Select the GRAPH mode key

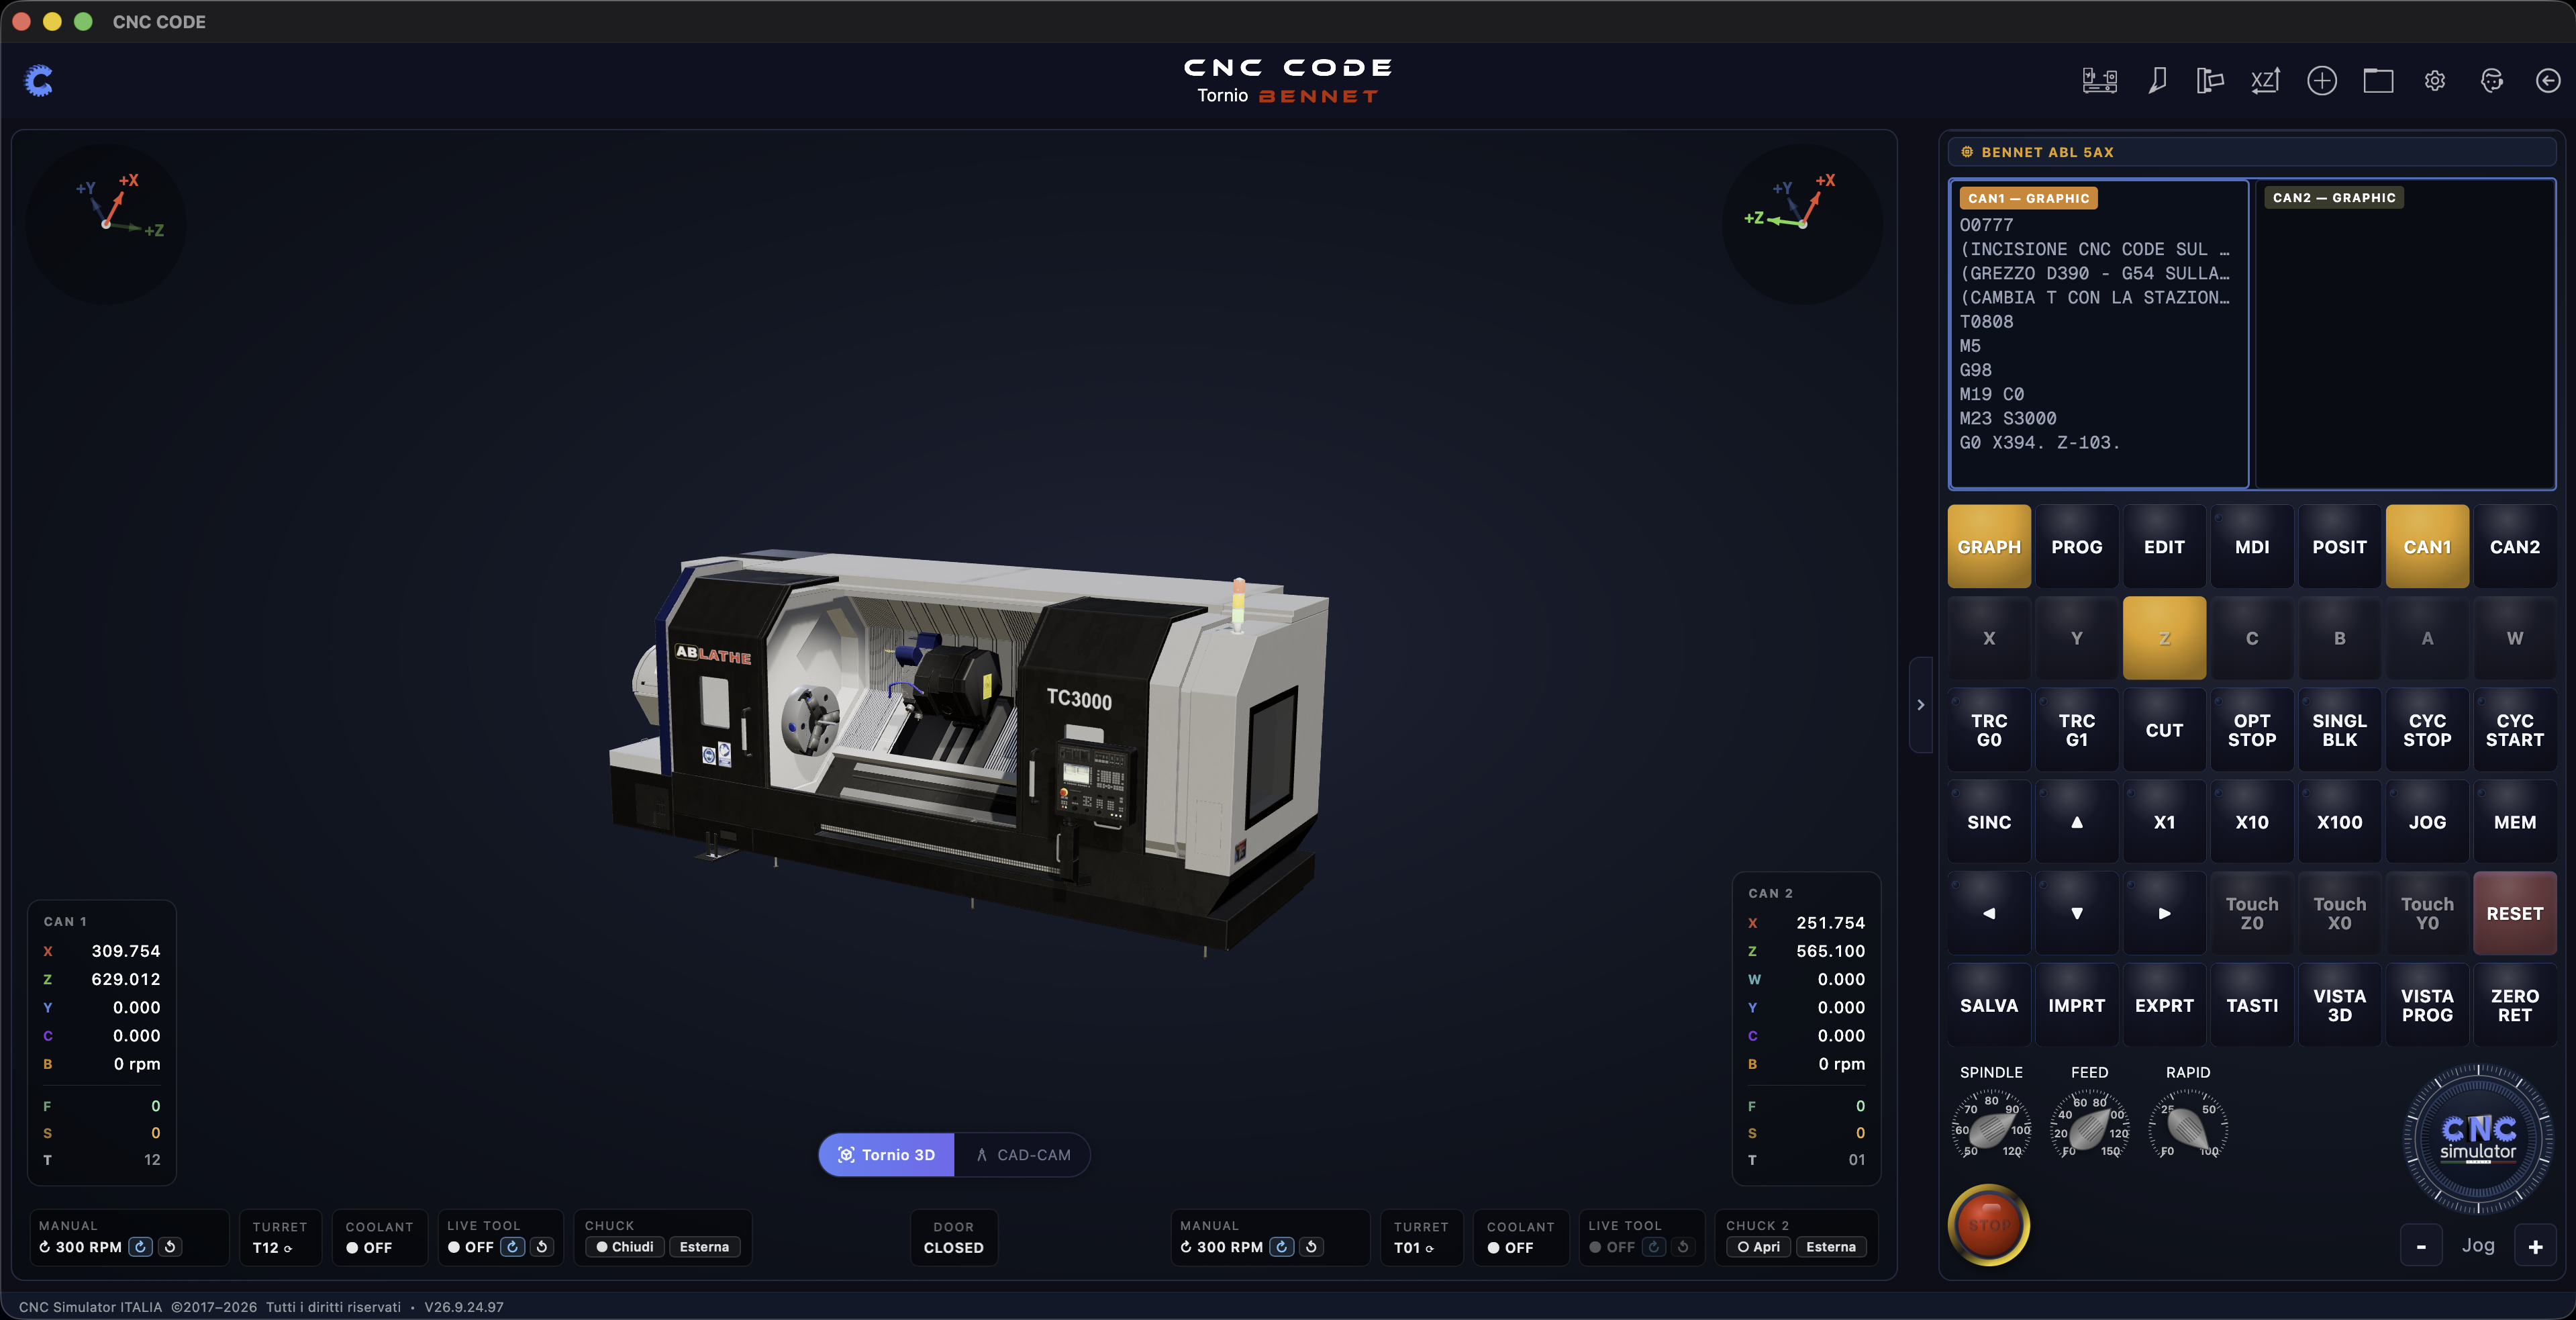coord(1989,547)
